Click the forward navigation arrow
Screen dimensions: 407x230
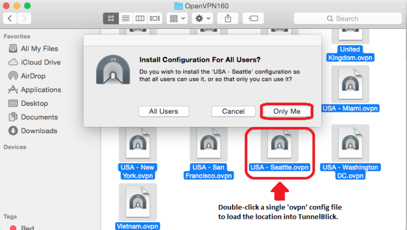(25, 18)
